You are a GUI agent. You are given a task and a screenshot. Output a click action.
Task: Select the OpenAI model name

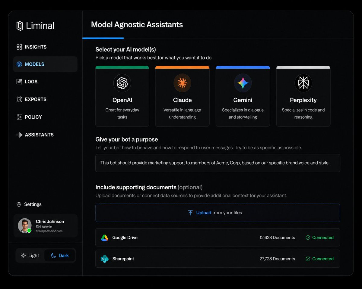pos(122,100)
